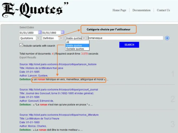This screenshot has height=133, width=178.
Task: Open goncourt_journal source URL
Action: pos(63,90)
